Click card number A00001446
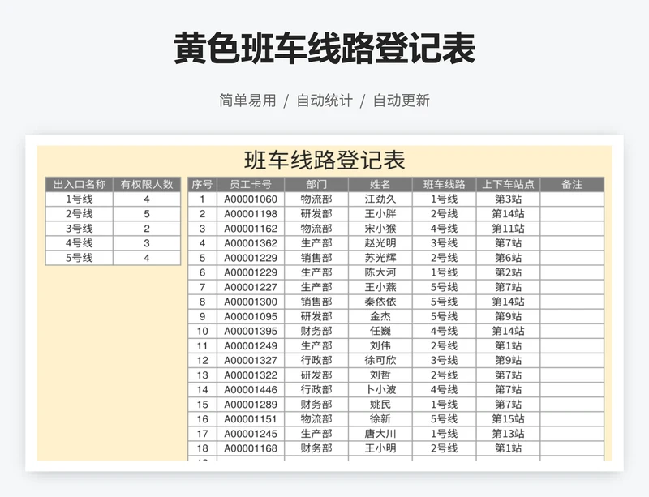Viewport: 649px width, 497px height. [x=251, y=390]
